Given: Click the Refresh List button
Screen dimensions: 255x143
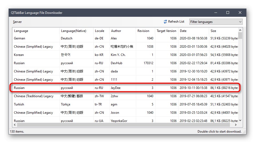Looking at the screenshot, I should click(x=174, y=22).
